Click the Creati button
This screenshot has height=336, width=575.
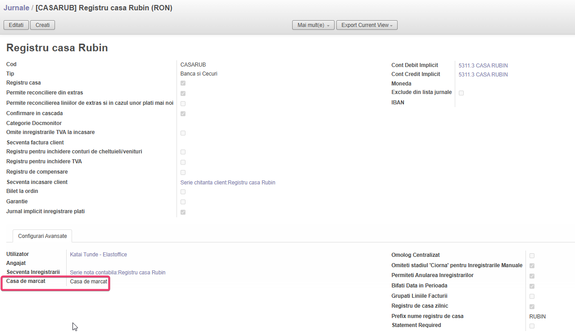coord(42,25)
